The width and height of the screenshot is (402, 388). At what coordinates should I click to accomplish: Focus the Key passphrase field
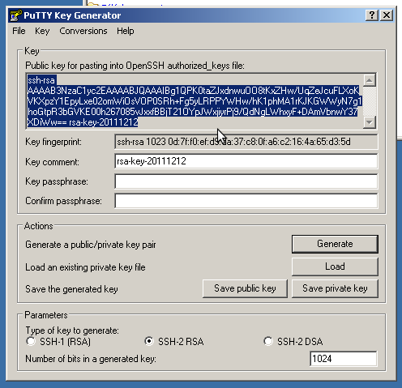pos(246,181)
